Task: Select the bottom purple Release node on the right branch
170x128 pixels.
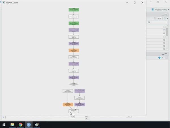Action: tap(80, 104)
